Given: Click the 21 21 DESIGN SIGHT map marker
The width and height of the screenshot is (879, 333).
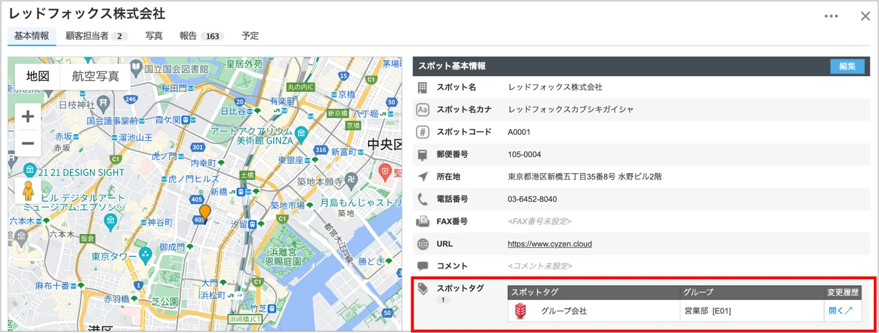Looking at the screenshot, I should click(29, 171).
